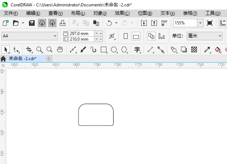227x164 pixels.
Task: Open the A4 page size dropdown
Action: click(x=30, y=36)
